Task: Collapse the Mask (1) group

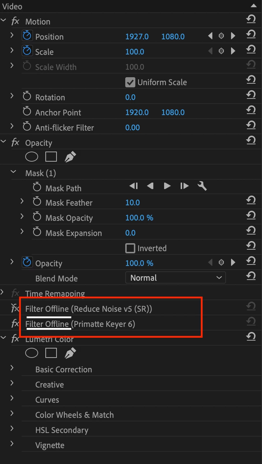Action: tap(14, 172)
